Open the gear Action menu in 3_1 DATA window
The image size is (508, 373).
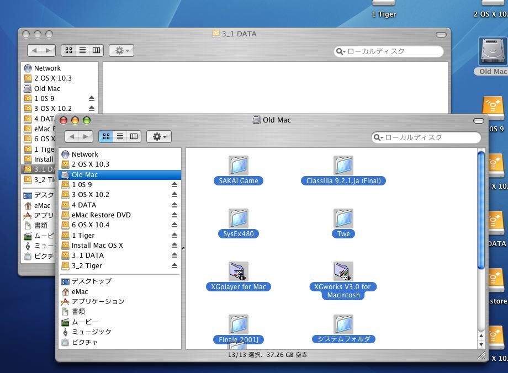(121, 50)
